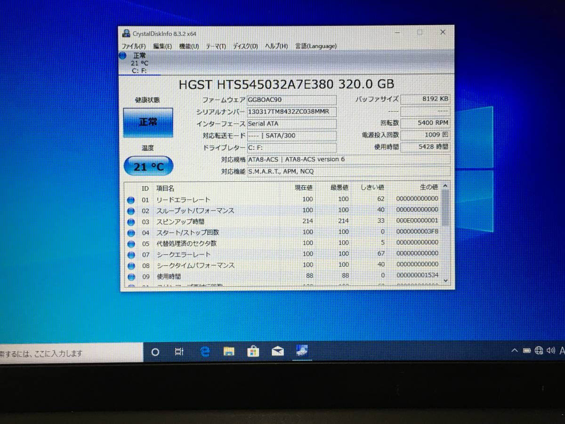Select the C: F: disk tab

click(x=140, y=71)
